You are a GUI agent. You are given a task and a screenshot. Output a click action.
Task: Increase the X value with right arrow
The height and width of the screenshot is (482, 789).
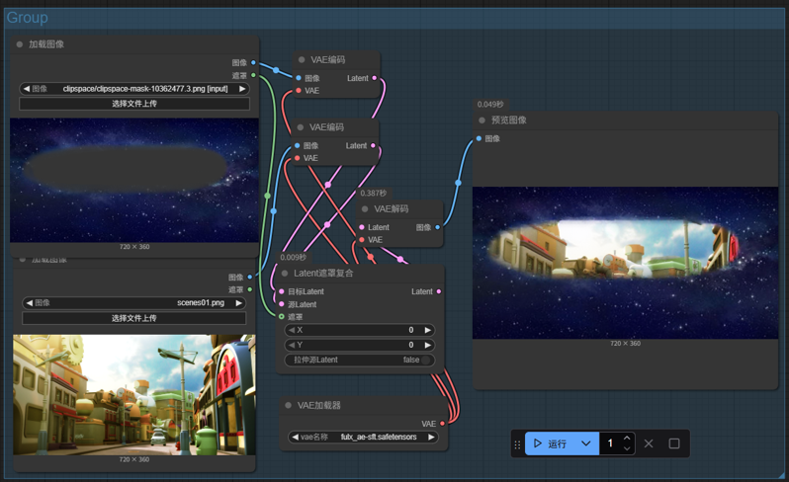pyautogui.click(x=428, y=330)
